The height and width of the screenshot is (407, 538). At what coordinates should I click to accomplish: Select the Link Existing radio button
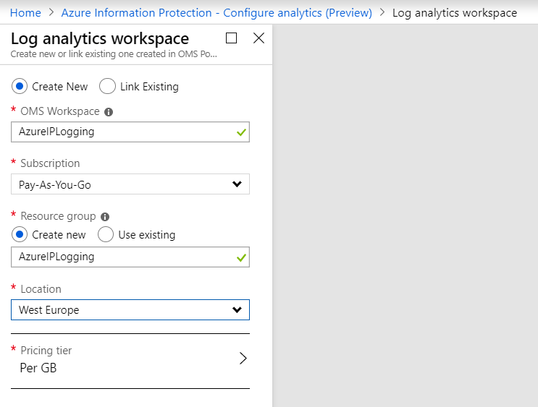tap(107, 86)
